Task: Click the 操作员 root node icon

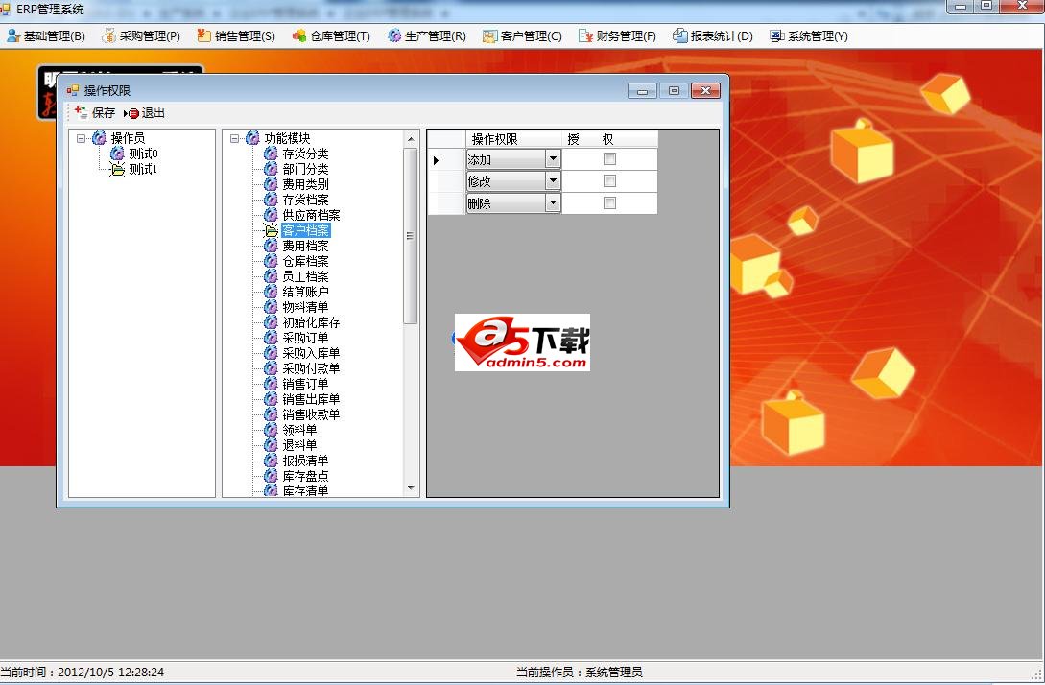Action: [100, 137]
